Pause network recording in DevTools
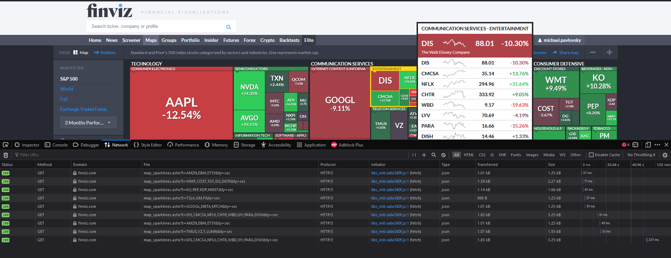The width and height of the screenshot is (671, 258). [414, 155]
